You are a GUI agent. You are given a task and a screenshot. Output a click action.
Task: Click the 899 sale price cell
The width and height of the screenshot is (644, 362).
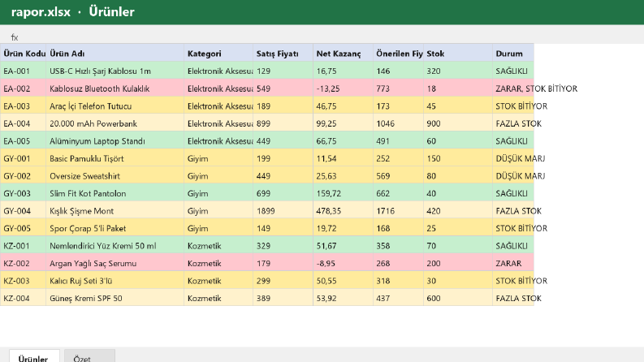pyautogui.click(x=283, y=123)
